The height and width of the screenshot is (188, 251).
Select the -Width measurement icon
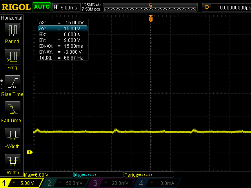click(x=12, y=161)
